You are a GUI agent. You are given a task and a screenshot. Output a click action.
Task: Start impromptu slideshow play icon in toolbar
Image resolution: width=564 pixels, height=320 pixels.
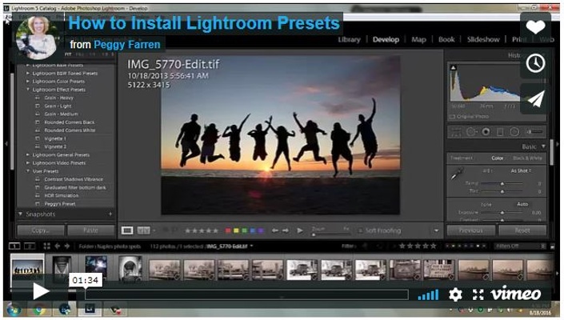(300, 230)
